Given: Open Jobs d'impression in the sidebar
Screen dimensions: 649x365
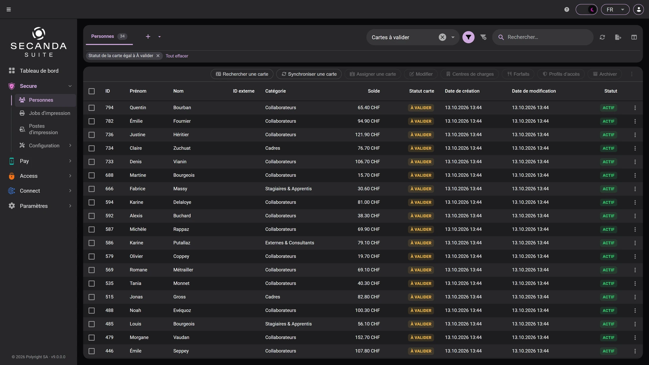Looking at the screenshot, I should (x=45, y=113).
